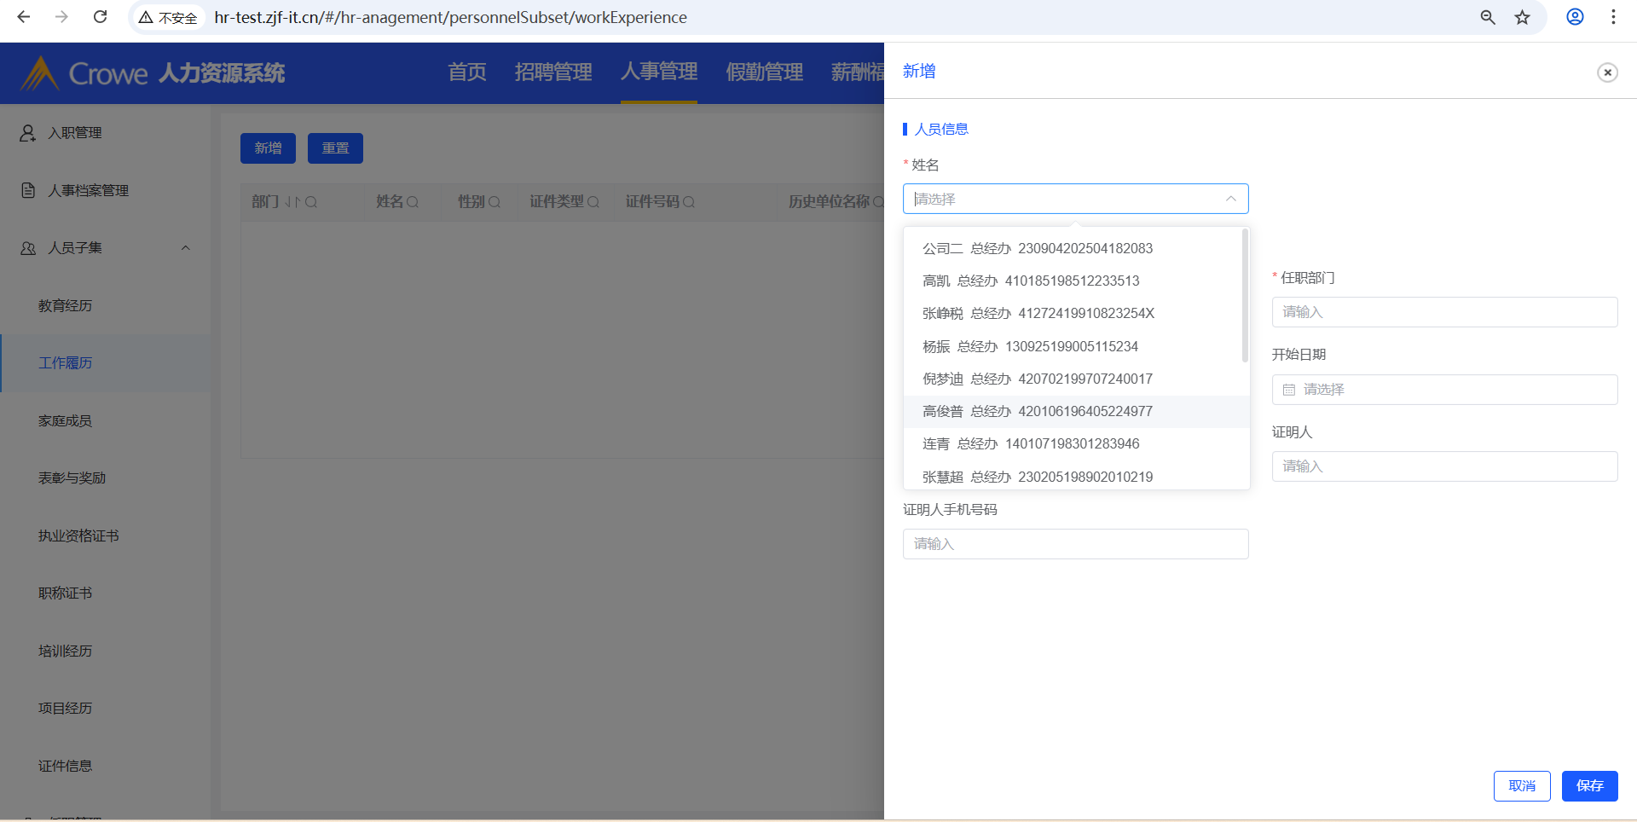The image size is (1637, 822).
Task: Click the 入职管理 person icon
Action: coord(28,133)
